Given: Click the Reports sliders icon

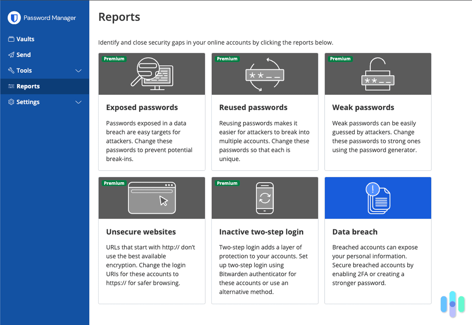Looking at the screenshot, I should tap(11, 86).
